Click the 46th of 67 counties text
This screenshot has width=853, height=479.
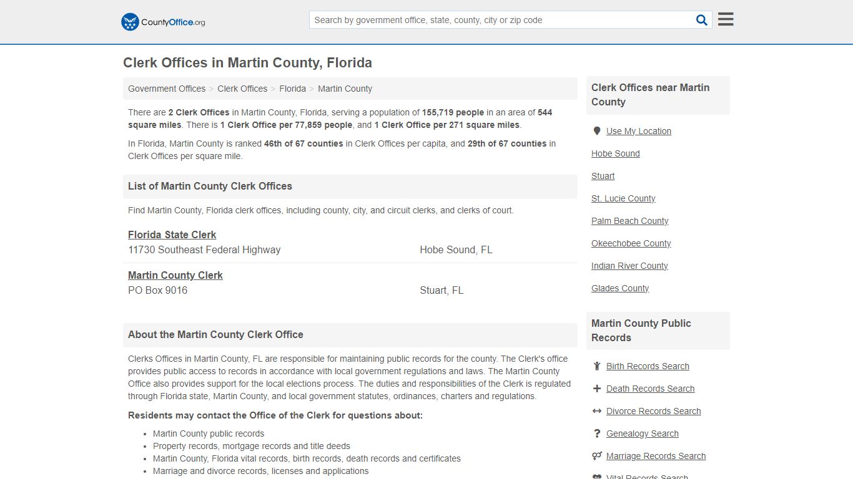pos(303,143)
